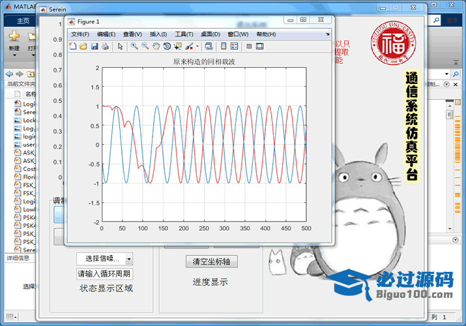Viewport: 466px width, 326px height.
Task: Click Hide Plot Tools icon
Action: (x=249, y=46)
